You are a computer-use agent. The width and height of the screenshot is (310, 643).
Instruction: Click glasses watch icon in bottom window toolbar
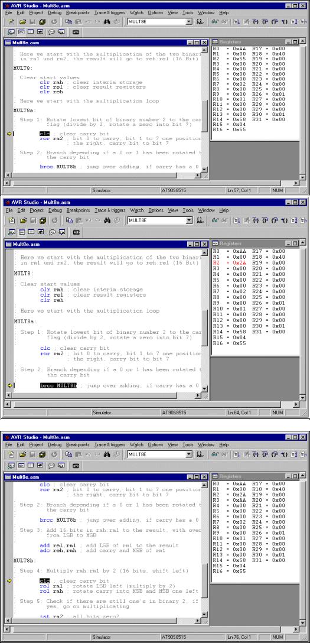(214, 454)
